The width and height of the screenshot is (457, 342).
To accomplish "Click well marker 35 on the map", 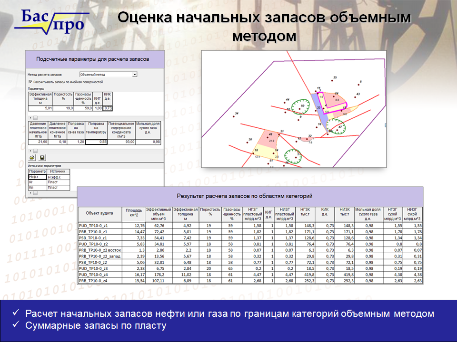I will click(x=332, y=81).
